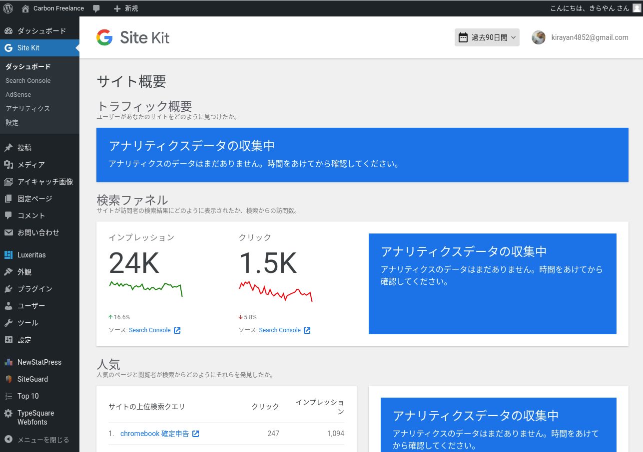Open the Site Kit sidebar menu
Viewport: 643px width, 452px height.
(x=39, y=48)
